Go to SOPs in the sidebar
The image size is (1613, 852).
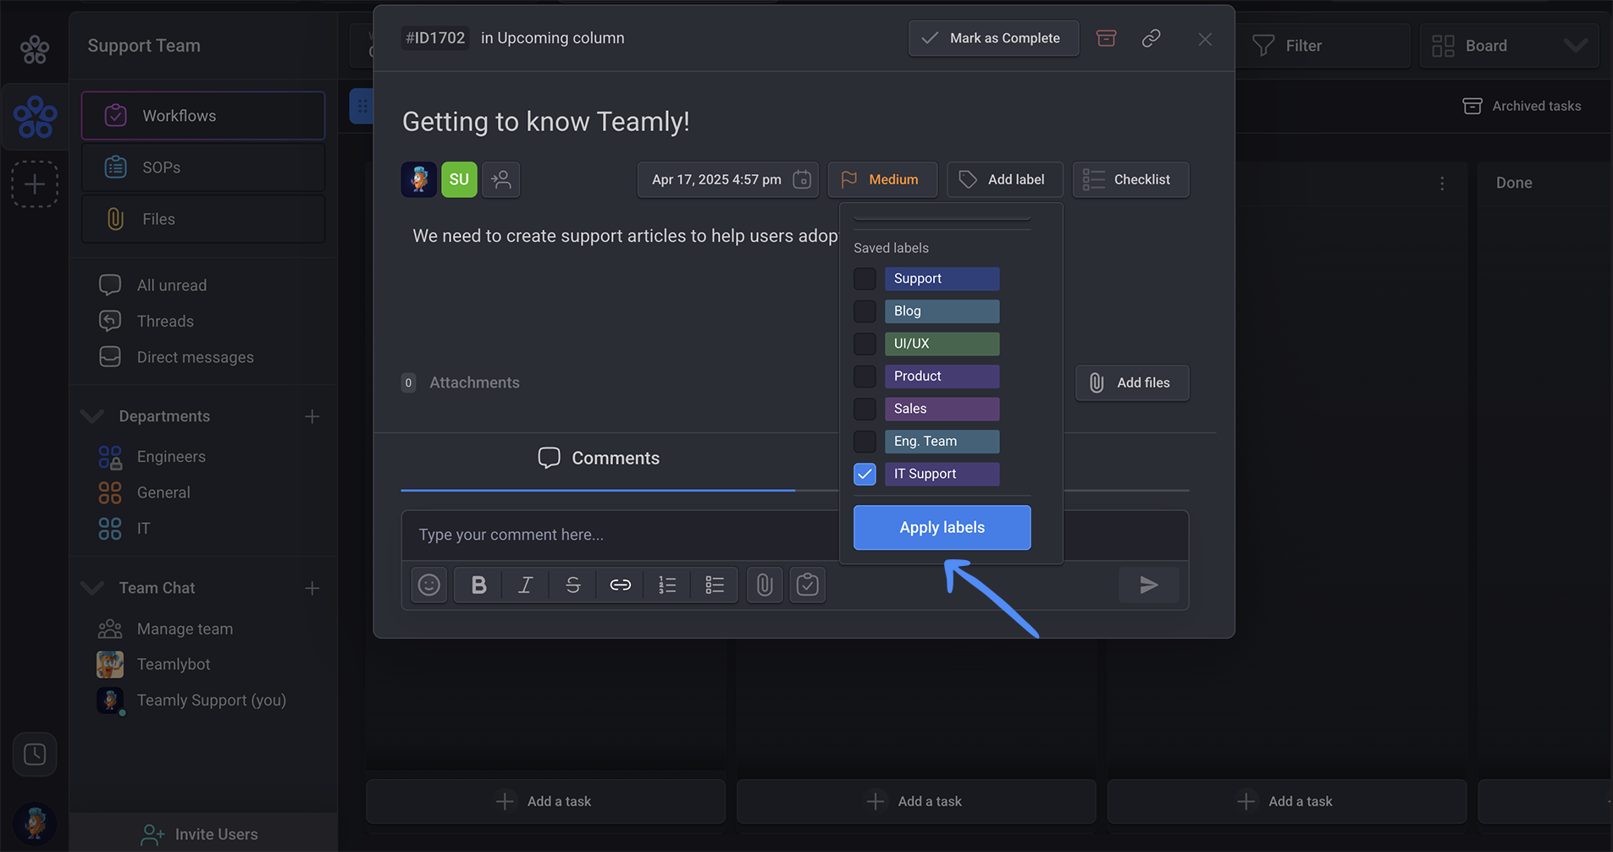pyautogui.click(x=203, y=168)
